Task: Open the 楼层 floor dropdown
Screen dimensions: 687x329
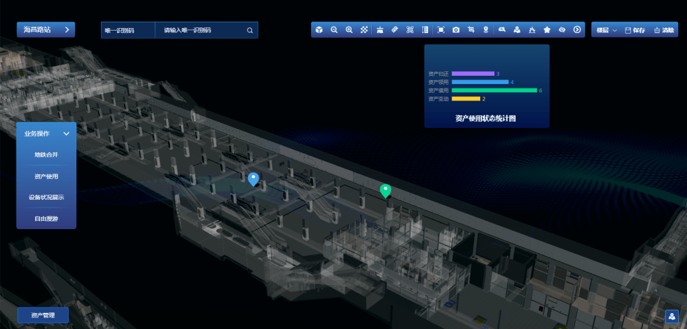Action: [606, 30]
